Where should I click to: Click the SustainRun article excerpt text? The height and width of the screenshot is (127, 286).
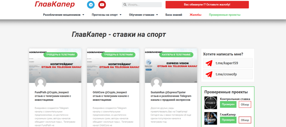click(171, 115)
